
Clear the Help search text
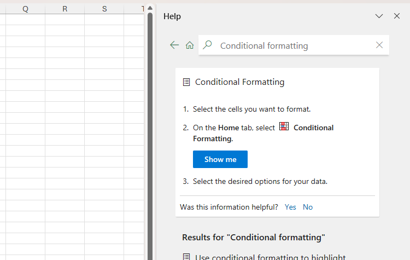379,45
